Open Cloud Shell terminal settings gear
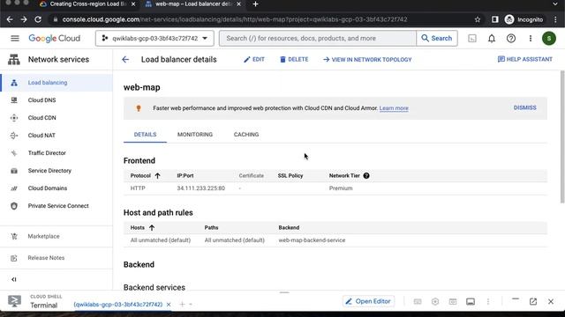The image size is (565, 317). point(435,301)
